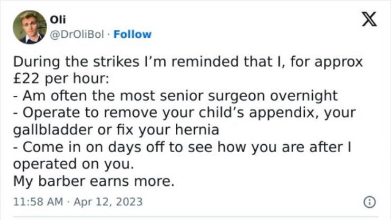
Task: Click the word 'reminded' in the tweet
Action: click(x=205, y=62)
